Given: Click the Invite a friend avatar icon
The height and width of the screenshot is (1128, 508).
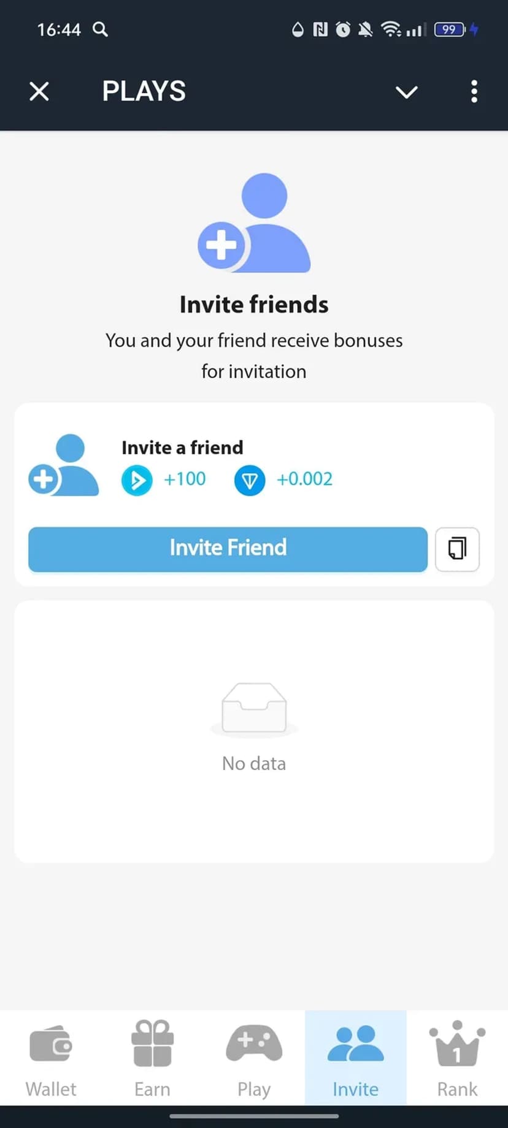Looking at the screenshot, I should [64, 465].
